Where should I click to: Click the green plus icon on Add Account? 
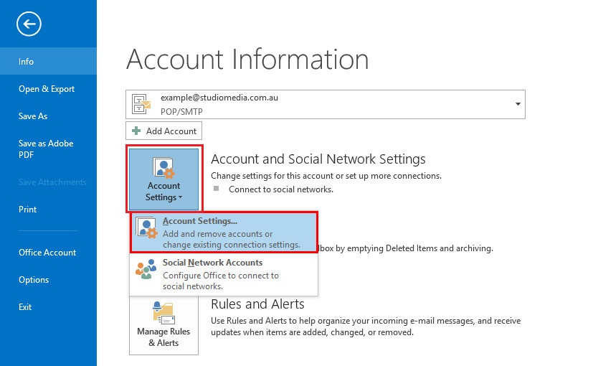(136, 131)
